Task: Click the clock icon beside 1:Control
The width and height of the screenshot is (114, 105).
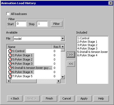Action: point(10,51)
